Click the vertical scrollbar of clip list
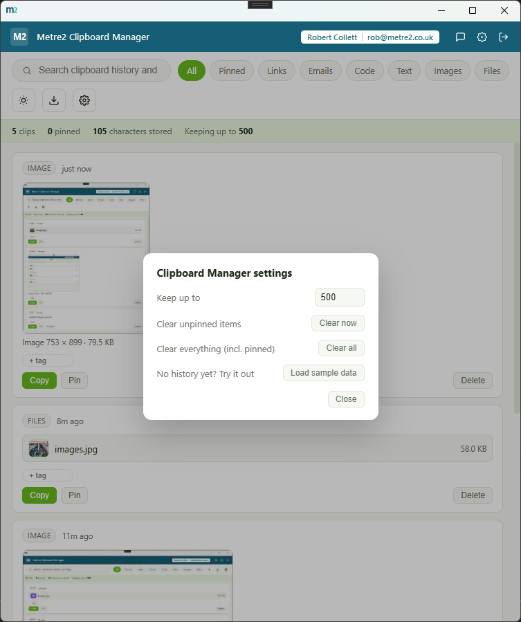This screenshot has width=521, height=622. click(517, 277)
